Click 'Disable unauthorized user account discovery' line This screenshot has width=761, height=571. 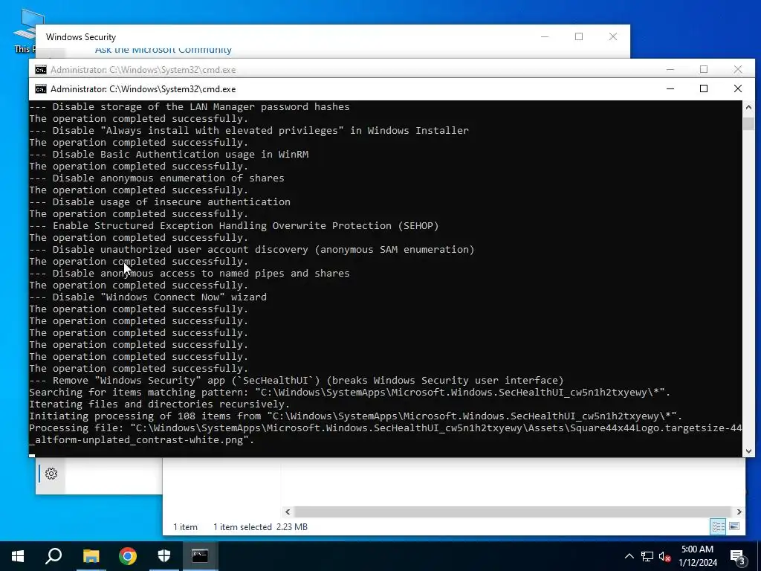[252, 250]
